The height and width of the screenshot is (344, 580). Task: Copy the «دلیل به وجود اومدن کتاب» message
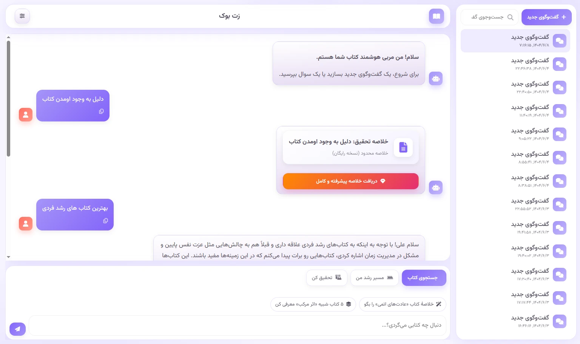pos(101,111)
